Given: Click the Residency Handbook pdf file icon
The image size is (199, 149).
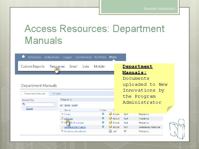Looking at the screenshot, I should tap(110, 131).
